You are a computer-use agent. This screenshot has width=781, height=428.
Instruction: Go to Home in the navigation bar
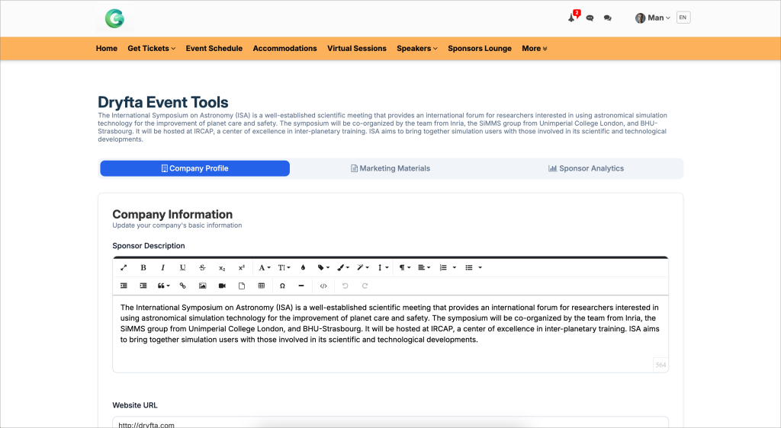107,48
